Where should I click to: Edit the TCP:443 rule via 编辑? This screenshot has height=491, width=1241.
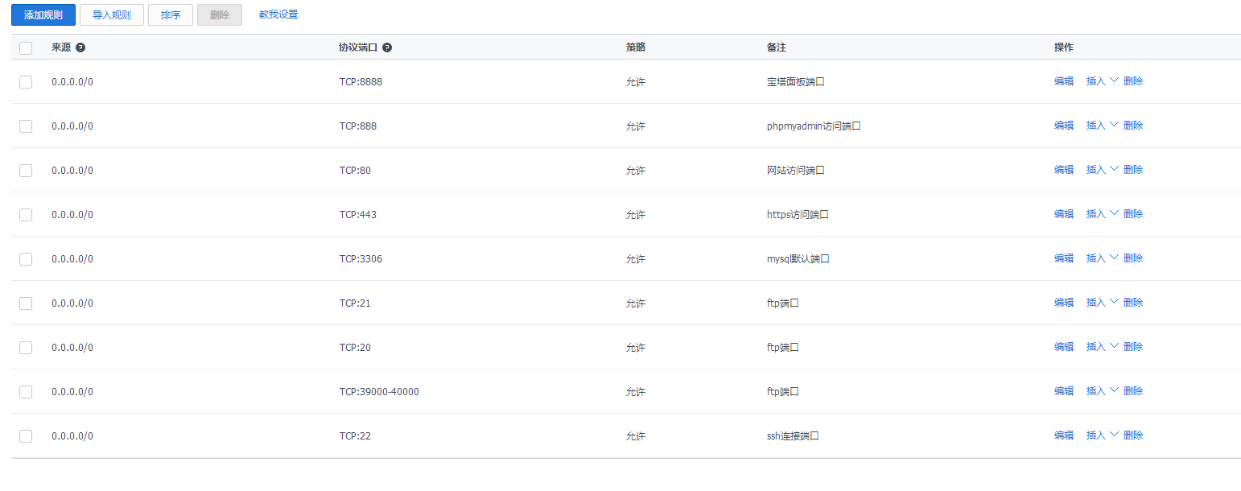1064,214
